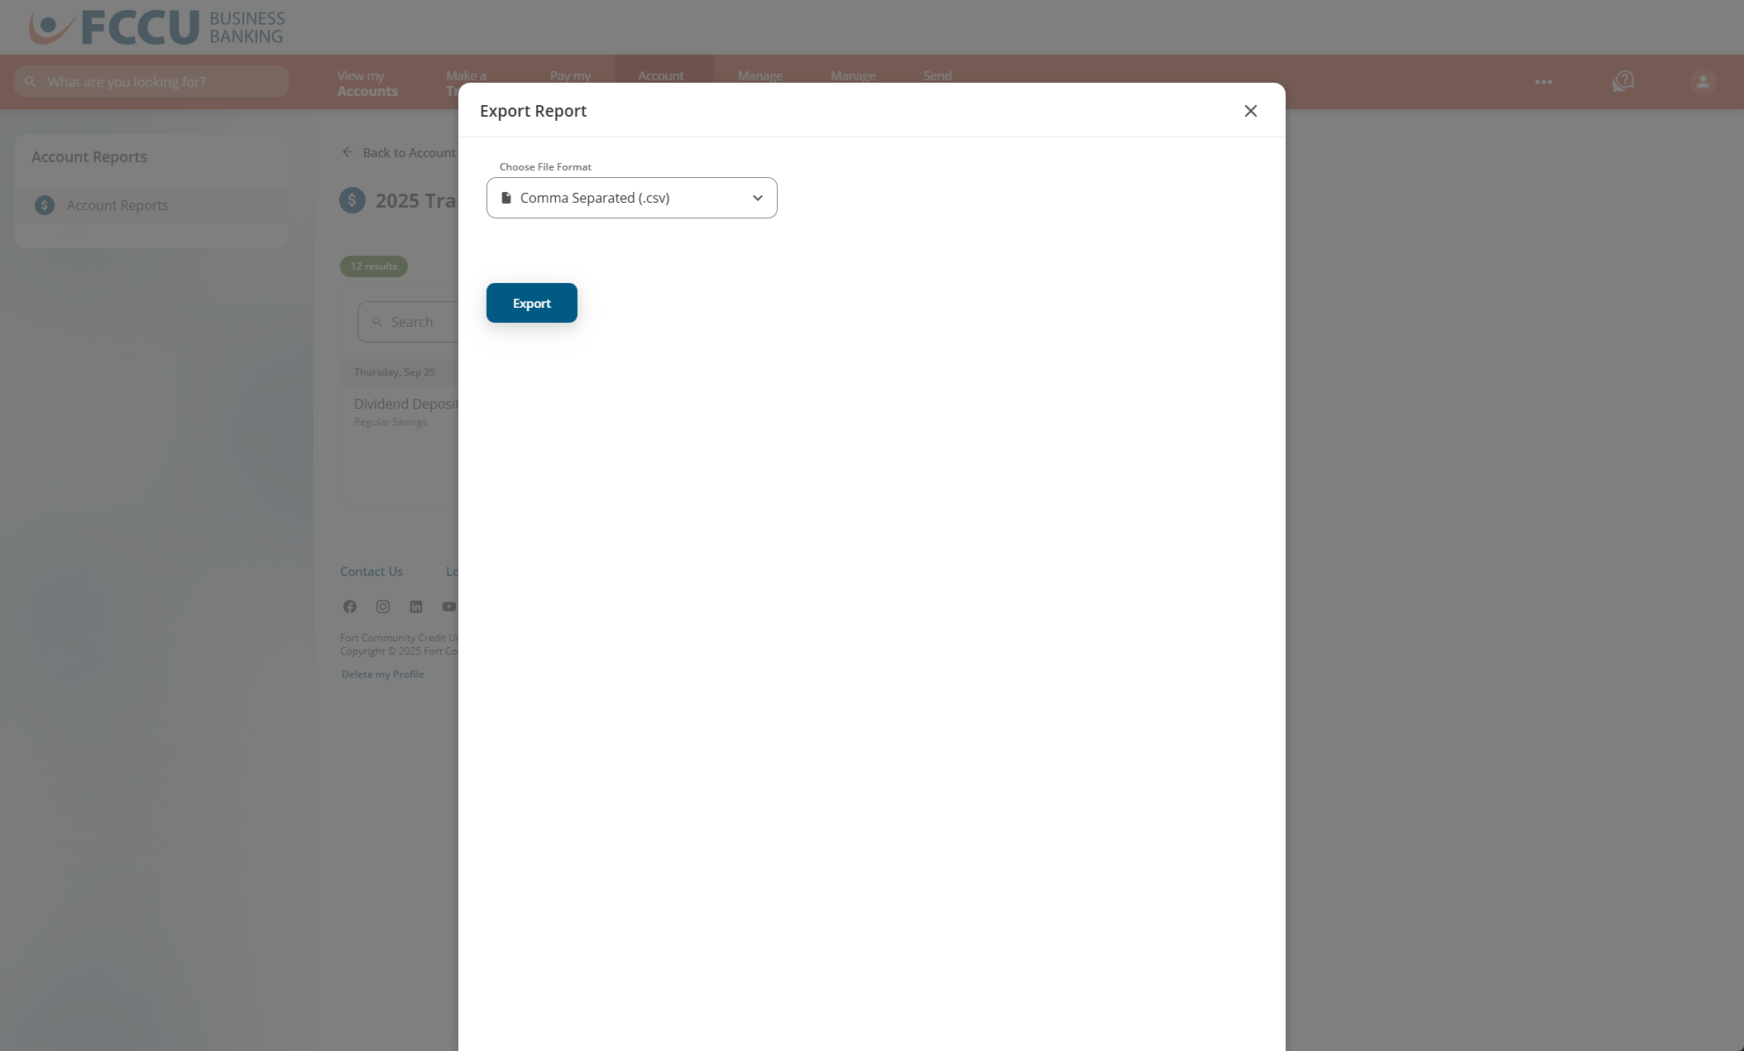Click the 12 results badge

coord(373,266)
